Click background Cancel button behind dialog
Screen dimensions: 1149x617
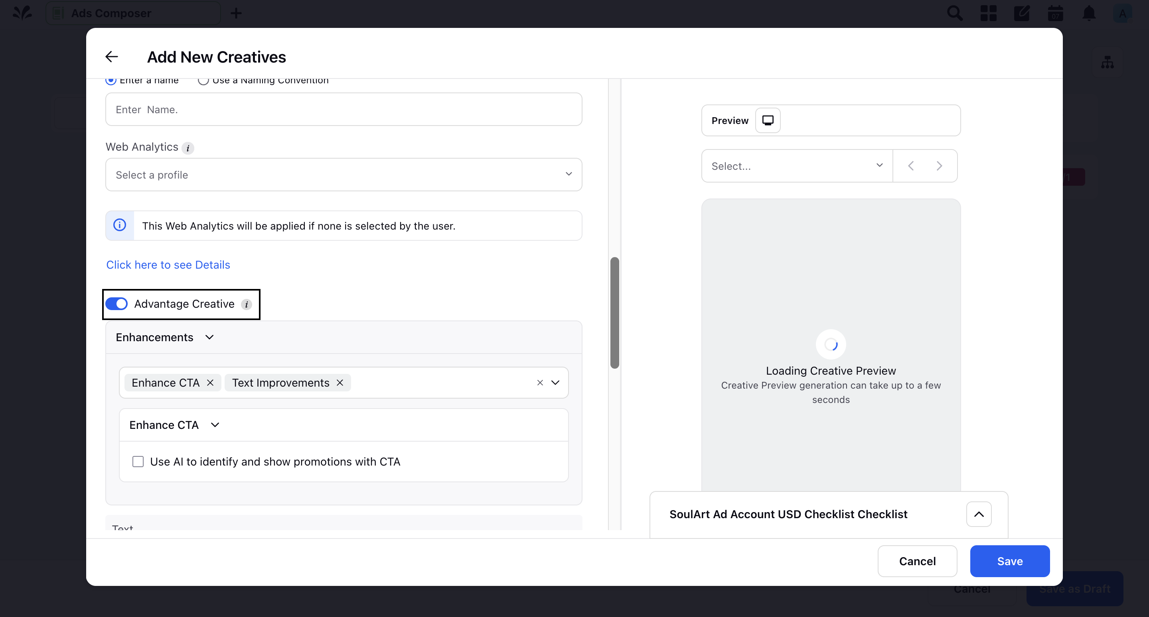pyautogui.click(x=972, y=590)
